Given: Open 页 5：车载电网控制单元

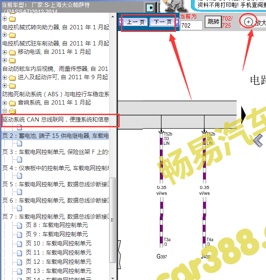Looking at the screenshot, I should coord(55,184).
